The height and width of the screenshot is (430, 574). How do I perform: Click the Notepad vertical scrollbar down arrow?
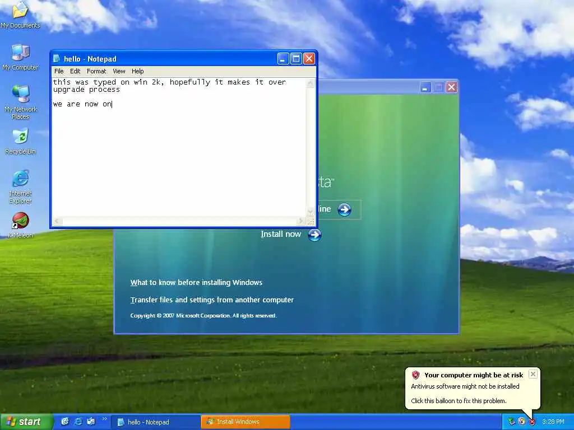pos(311,211)
